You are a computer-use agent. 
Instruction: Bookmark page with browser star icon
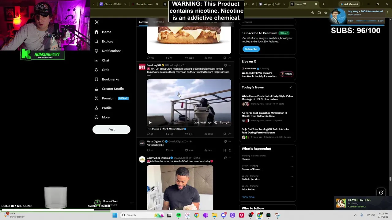point(326,13)
